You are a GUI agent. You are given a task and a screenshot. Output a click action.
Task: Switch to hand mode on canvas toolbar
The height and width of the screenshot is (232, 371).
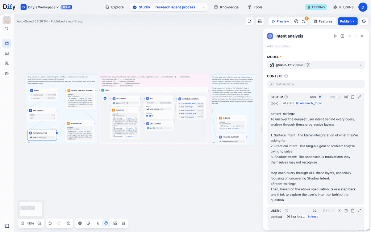coord(106,223)
